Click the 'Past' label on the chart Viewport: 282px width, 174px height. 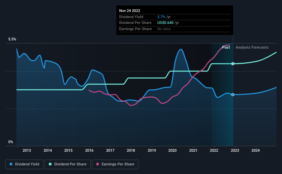pyautogui.click(x=226, y=47)
